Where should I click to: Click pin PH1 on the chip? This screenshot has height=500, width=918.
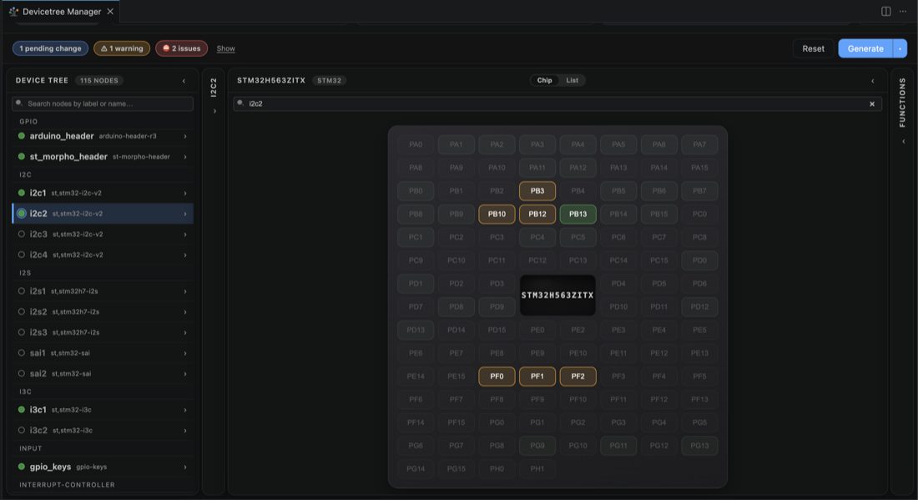click(x=537, y=469)
